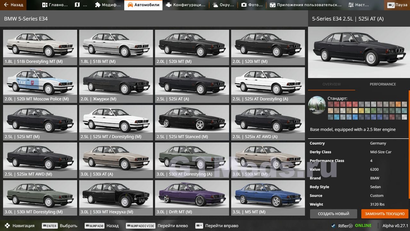Click the Пауза button
The height and width of the screenshot is (231, 410).
(x=397, y=5)
